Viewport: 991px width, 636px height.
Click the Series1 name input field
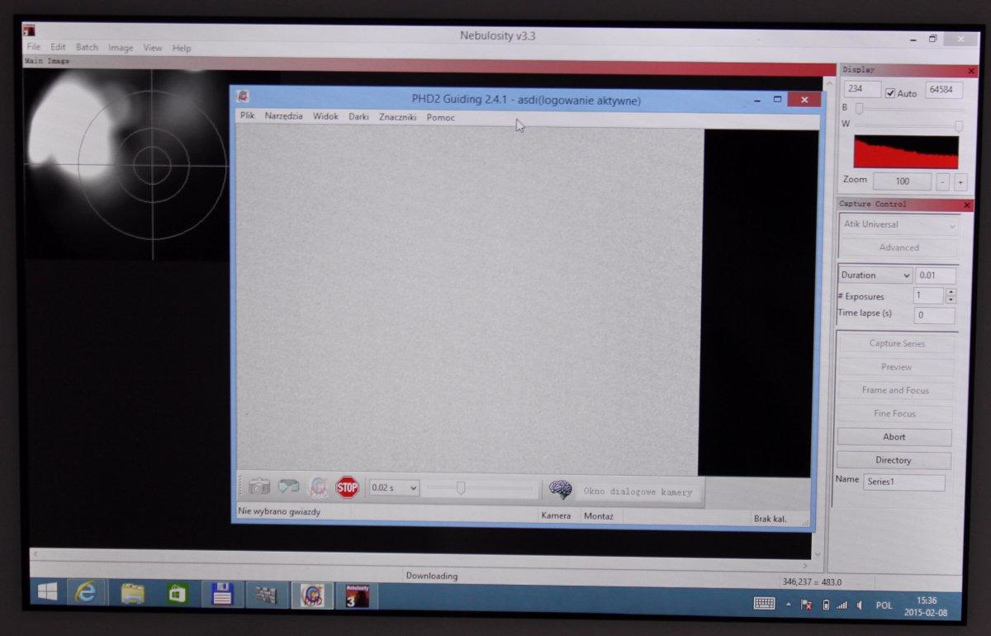[x=903, y=482]
